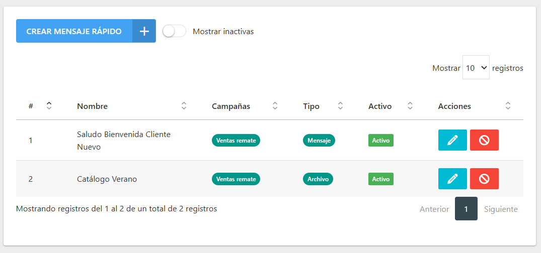Go to the Anterior page
This screenshot has height=253, width=541.
tap(434, 209)
